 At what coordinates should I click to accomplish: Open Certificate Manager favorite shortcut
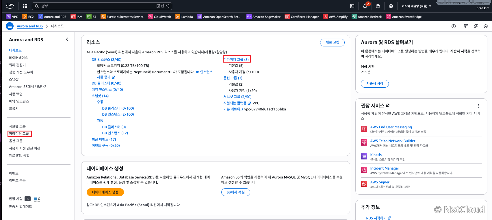click(302, 17)
